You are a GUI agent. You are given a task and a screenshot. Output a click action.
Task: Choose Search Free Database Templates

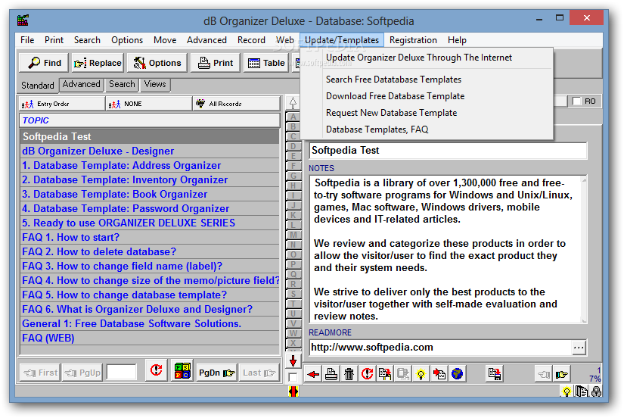[393, 80]
